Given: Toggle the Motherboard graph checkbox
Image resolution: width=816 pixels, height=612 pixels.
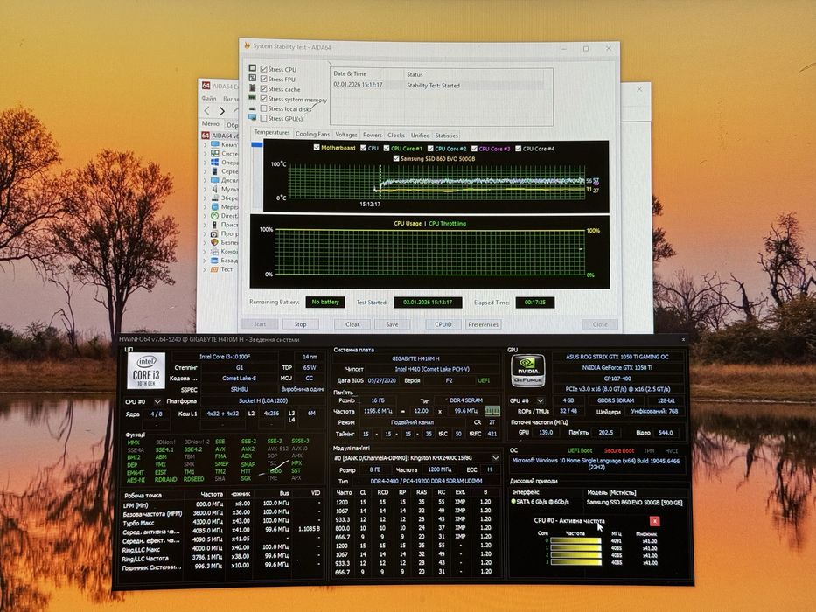Looking at the screenshot, I should click(317, 147).
